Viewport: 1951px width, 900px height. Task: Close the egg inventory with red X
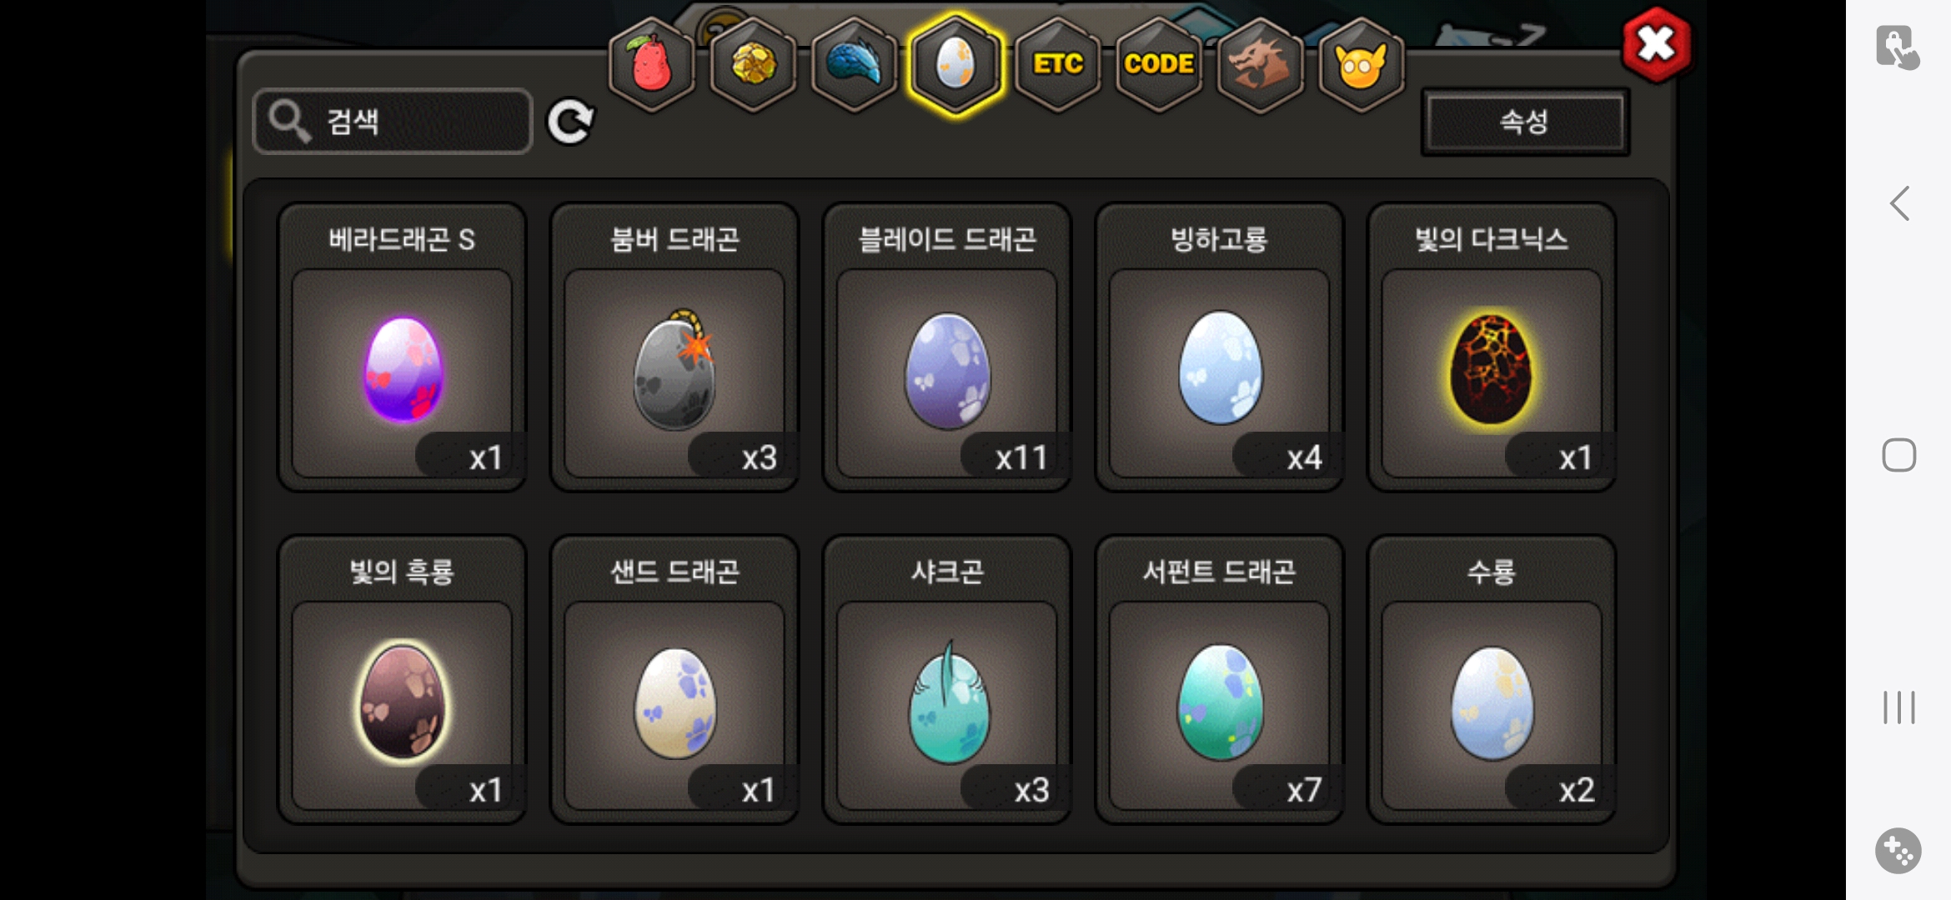[1657, 44]
